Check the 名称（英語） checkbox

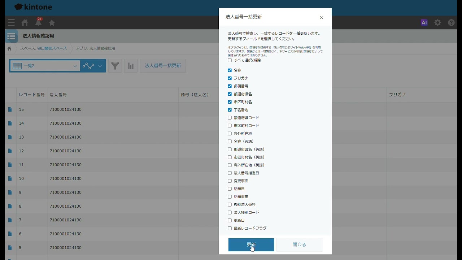pyautogui.click(x=230, y=142)
